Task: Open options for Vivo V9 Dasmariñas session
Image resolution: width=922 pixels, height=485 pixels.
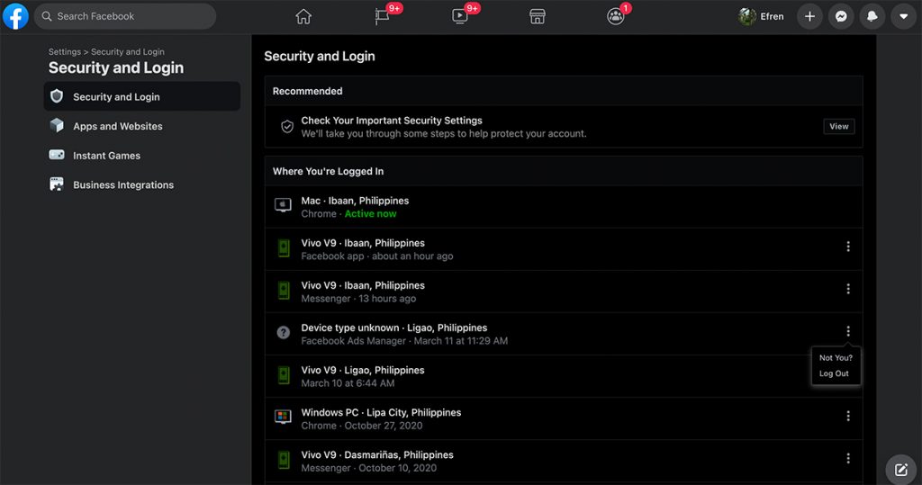Action: [x=848, y=459]
